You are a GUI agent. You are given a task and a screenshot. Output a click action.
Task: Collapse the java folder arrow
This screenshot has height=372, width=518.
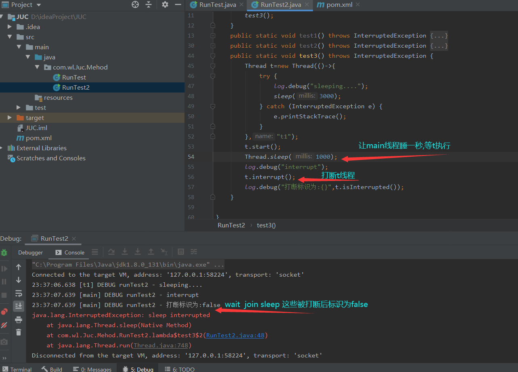click(27, 57)
